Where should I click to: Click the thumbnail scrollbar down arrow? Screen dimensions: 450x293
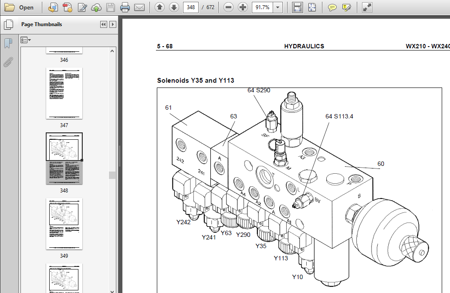tap(112, 291)
